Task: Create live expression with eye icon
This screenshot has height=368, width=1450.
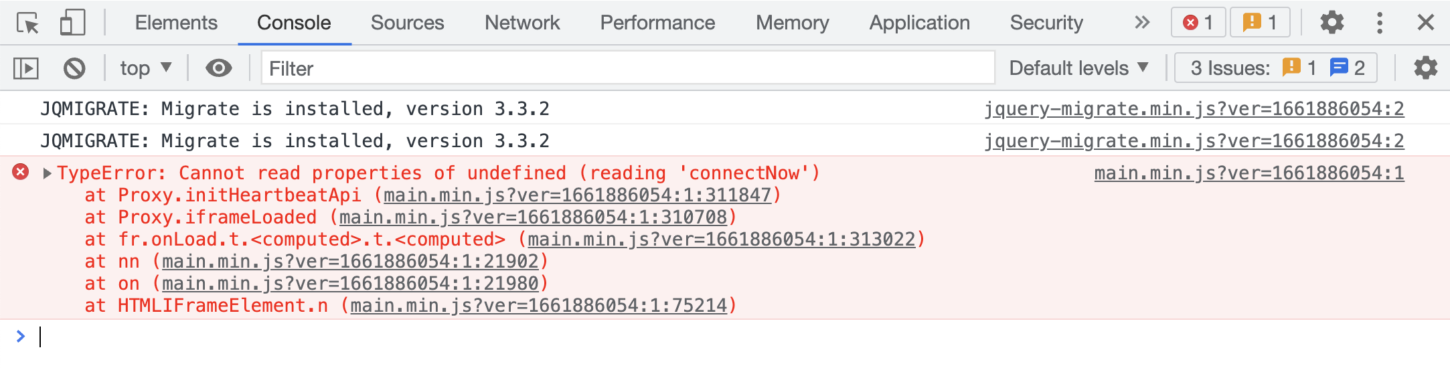Action: pyautogui.click(x=218, y=68)
